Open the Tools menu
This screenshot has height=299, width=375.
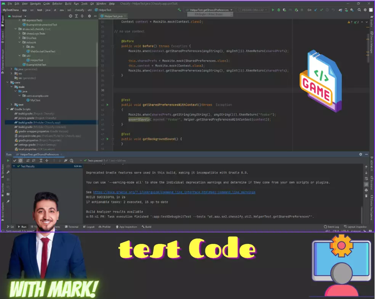tap(84, 3)
